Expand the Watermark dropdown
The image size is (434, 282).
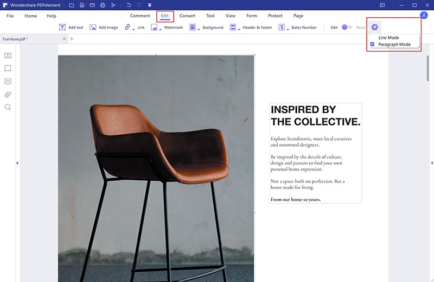coord(161,29)
